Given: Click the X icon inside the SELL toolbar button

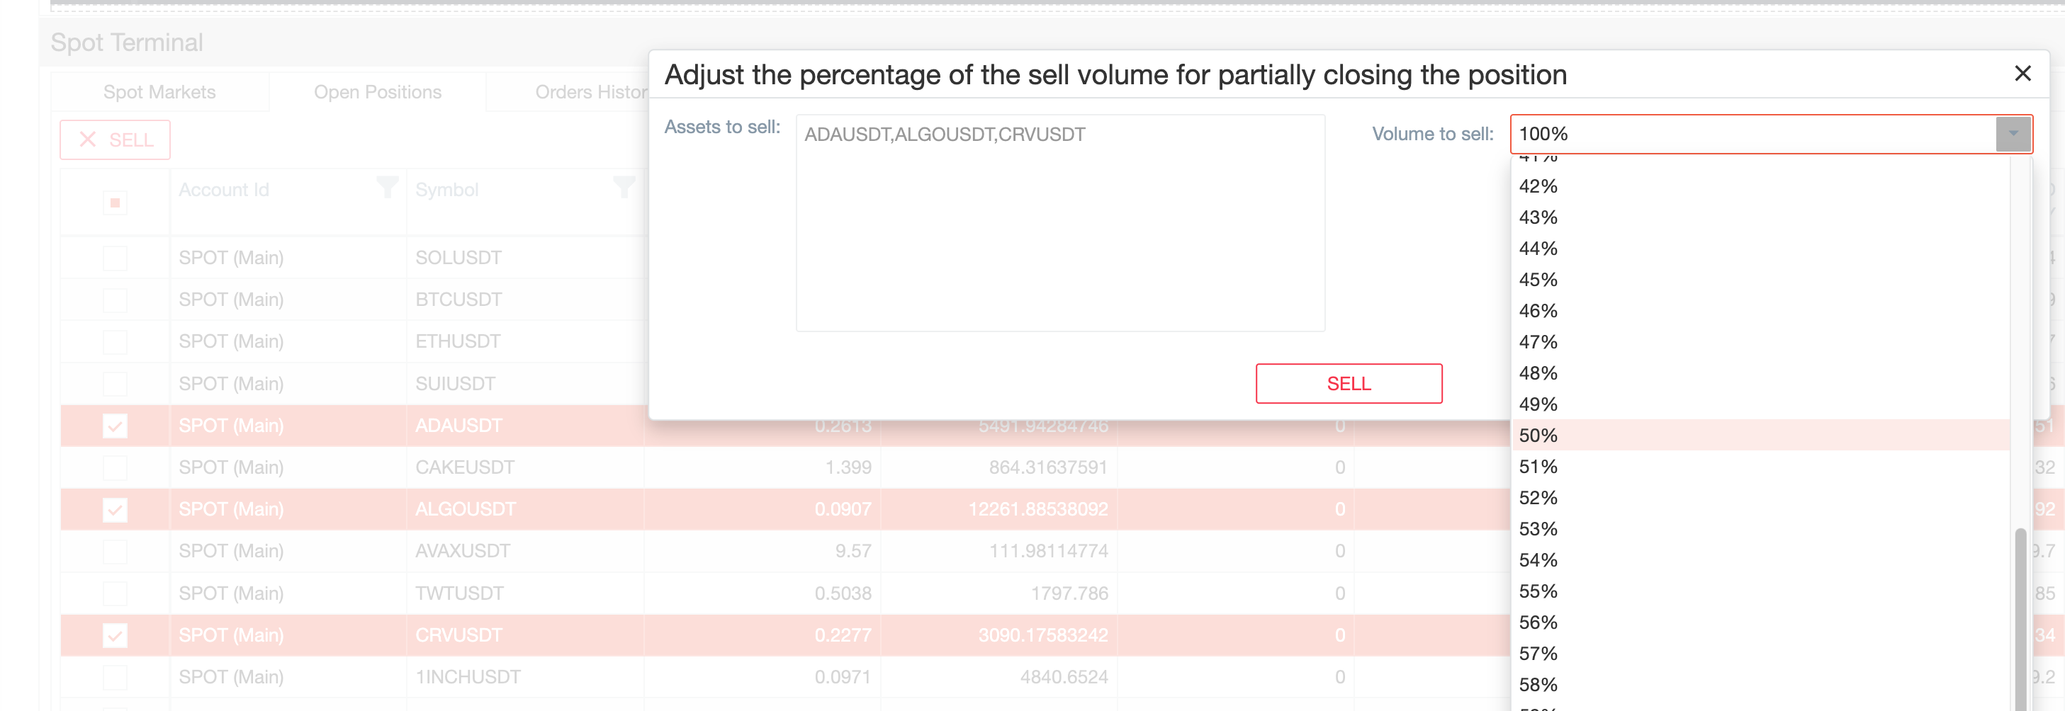Looking at the screenshot, I should pyautogui.click(x=88, y=140).
